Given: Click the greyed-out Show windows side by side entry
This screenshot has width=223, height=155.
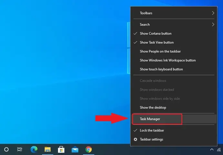Looking at the screenshot, I should pyautogui.click(x=174, y=98).
